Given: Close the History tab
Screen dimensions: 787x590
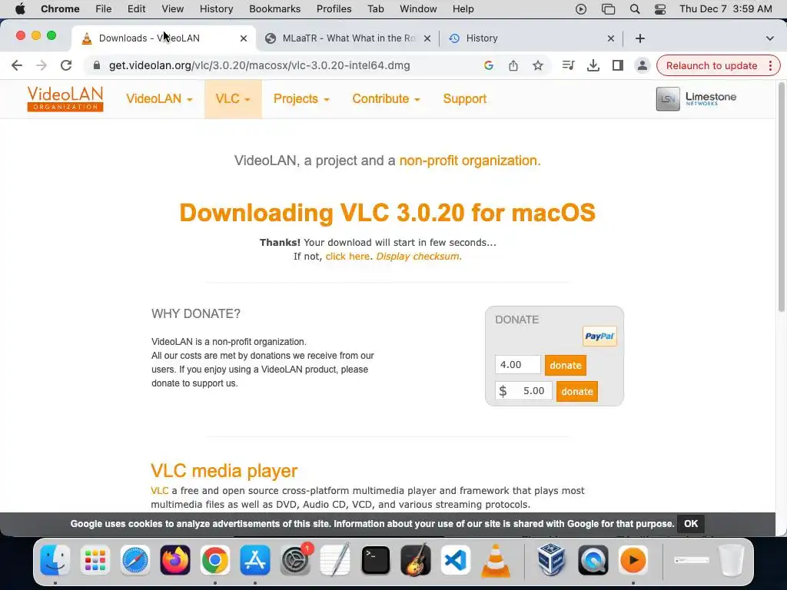Looking at the screenshot, I should [611, 38].
